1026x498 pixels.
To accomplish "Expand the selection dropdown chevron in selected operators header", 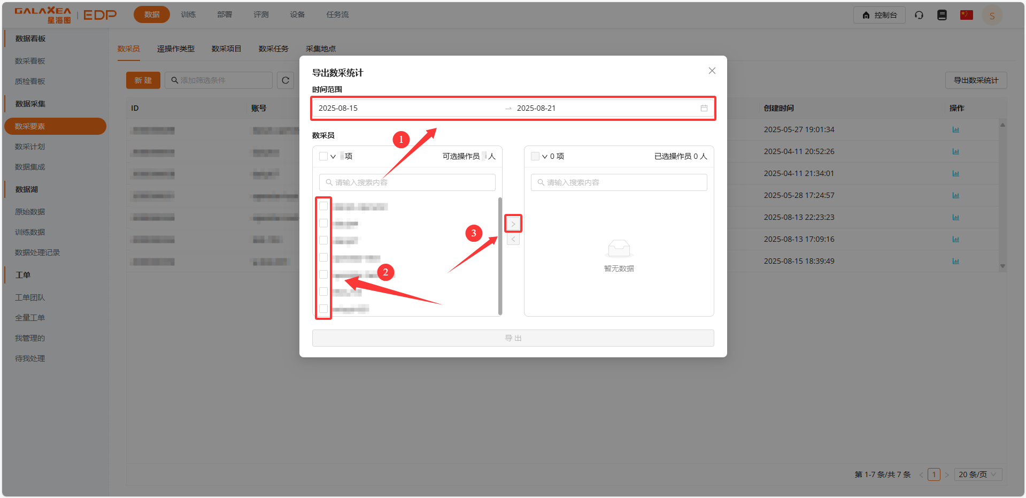I will (545, 157).
